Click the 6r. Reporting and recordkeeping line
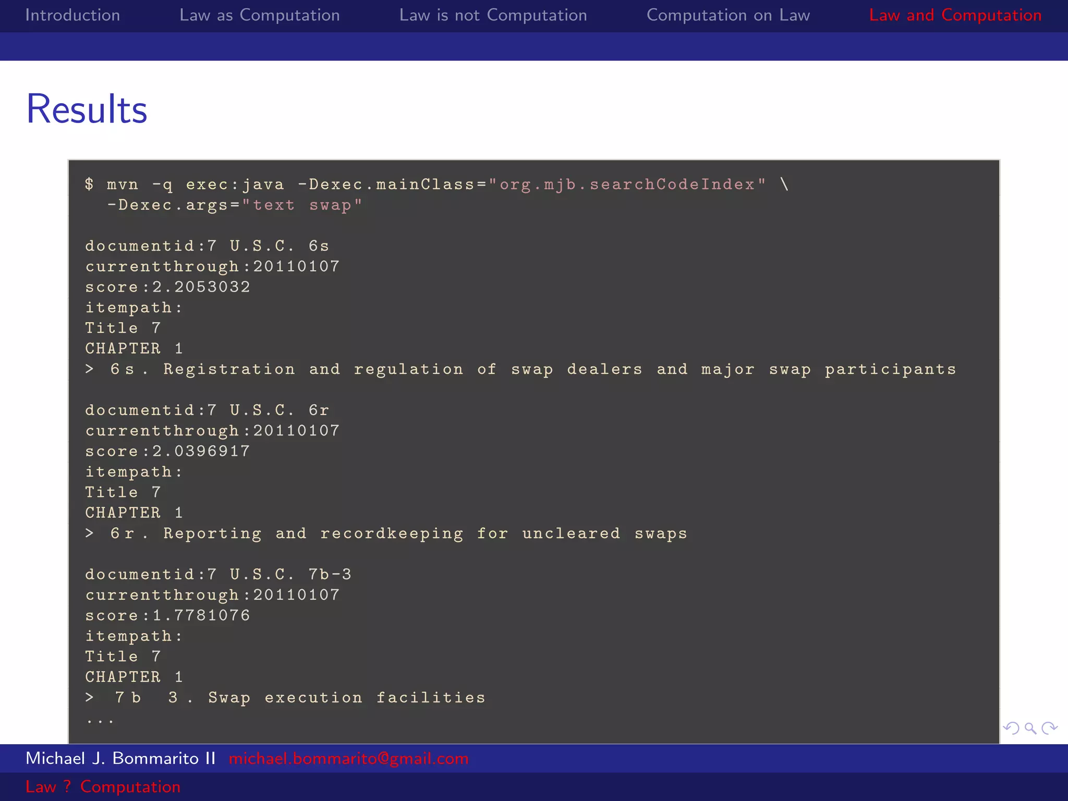The width and height of the screenshot is (1068, 801). click(386, 533)
